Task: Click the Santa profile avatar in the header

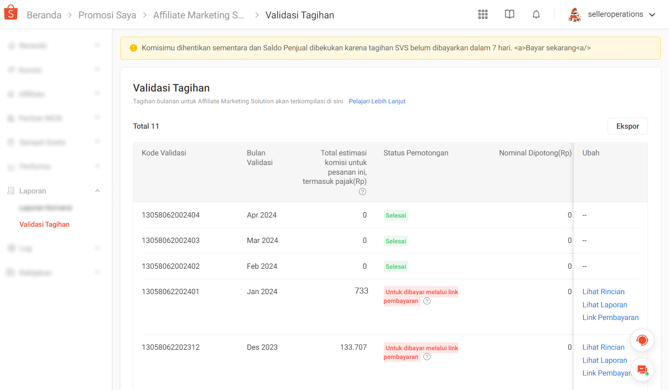Action: 574,14
